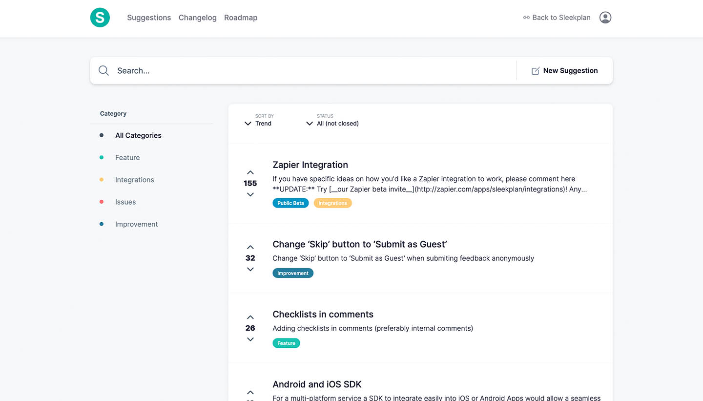Open Change 'Skip' button to 'Submit as Guest' title

pyautogui.click(x=360, y=244)
